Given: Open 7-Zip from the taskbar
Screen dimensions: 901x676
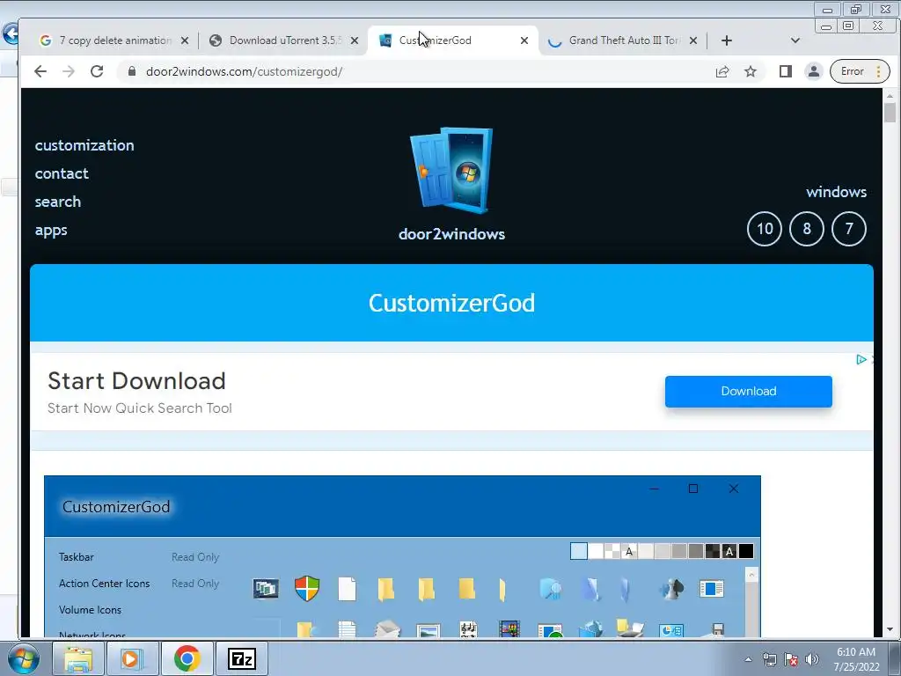Looking at the screenshot, I should (241, 658).
